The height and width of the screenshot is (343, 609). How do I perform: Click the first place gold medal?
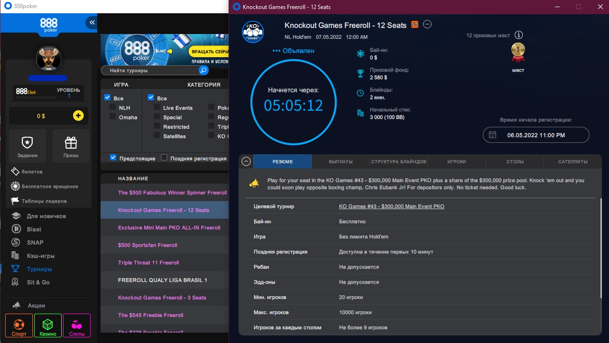point(518,53)
